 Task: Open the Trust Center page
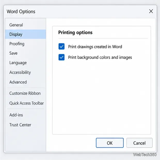coord(26,125)
